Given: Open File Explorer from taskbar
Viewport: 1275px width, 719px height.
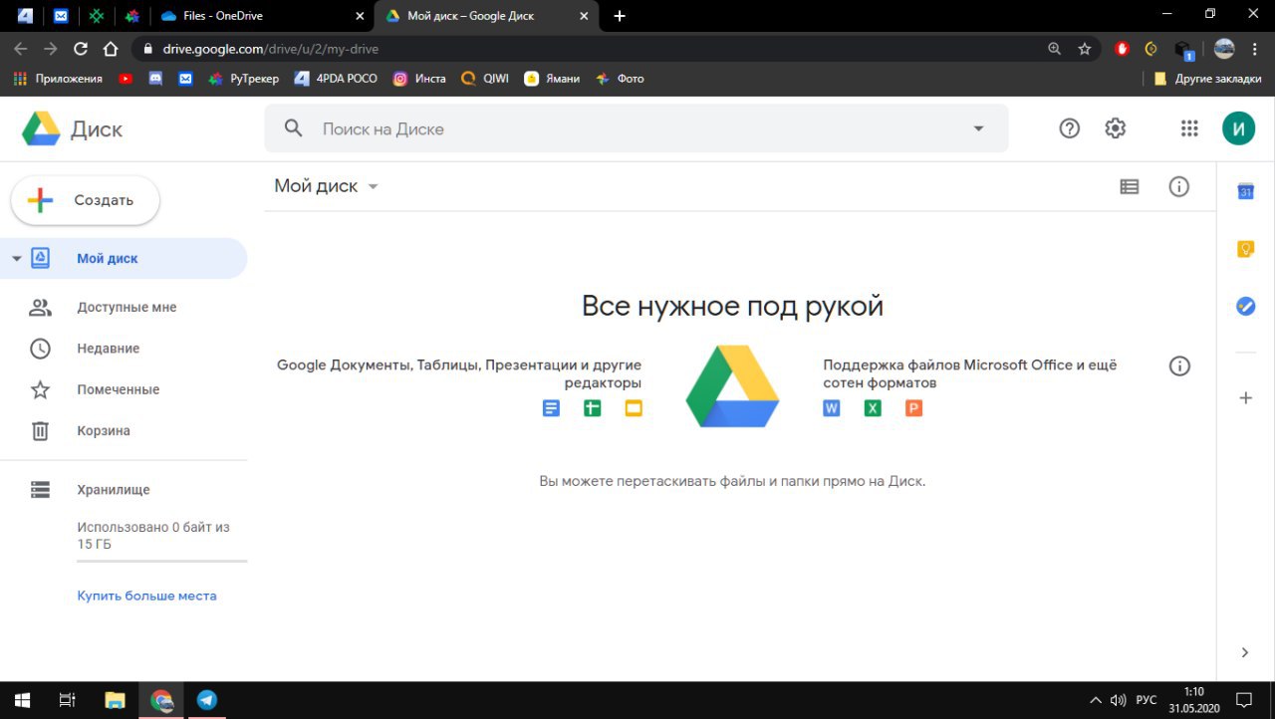Looking at the screenshot, I should coord(115,700).
